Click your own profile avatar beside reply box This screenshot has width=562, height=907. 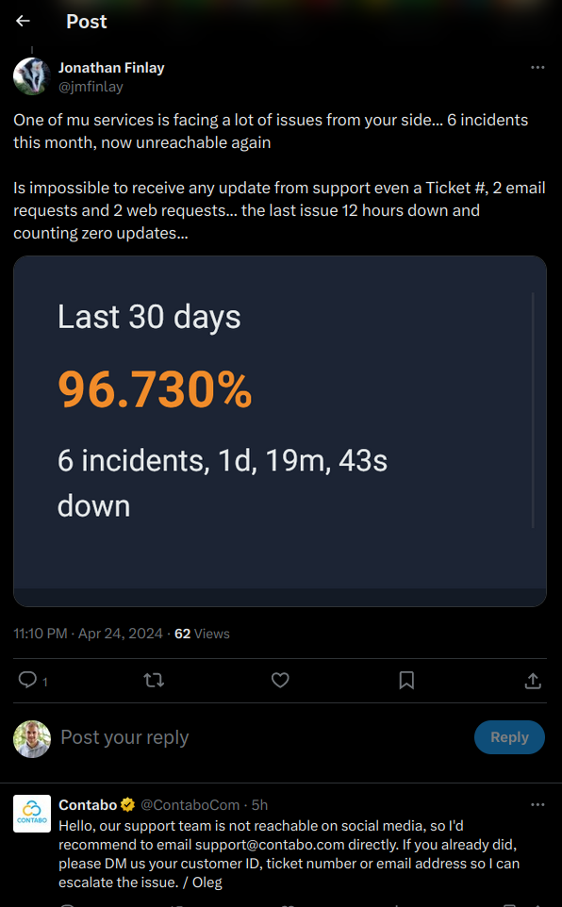[x=32, y=738]
